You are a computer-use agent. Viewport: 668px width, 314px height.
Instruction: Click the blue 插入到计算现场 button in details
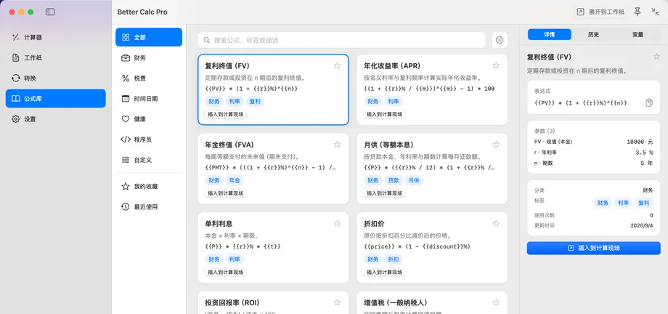[x=593, y=248]
